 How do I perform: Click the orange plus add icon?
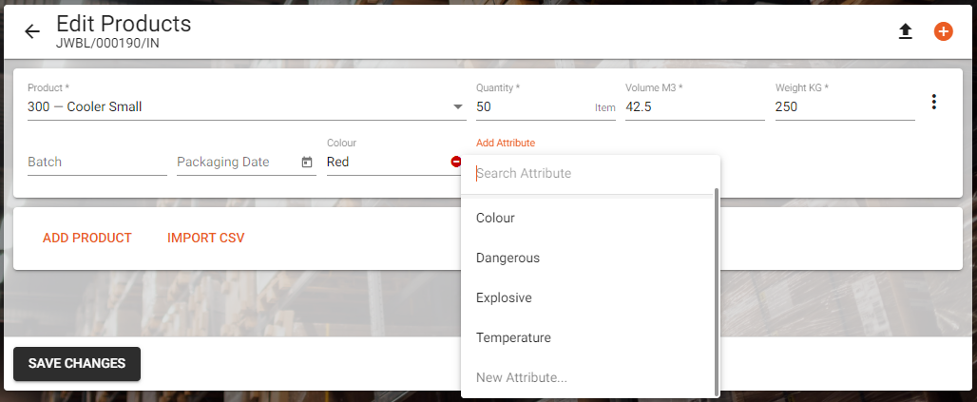[944, 31]
